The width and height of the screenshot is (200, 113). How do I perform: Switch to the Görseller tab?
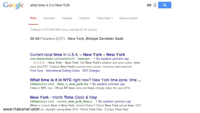pos(49,18)
